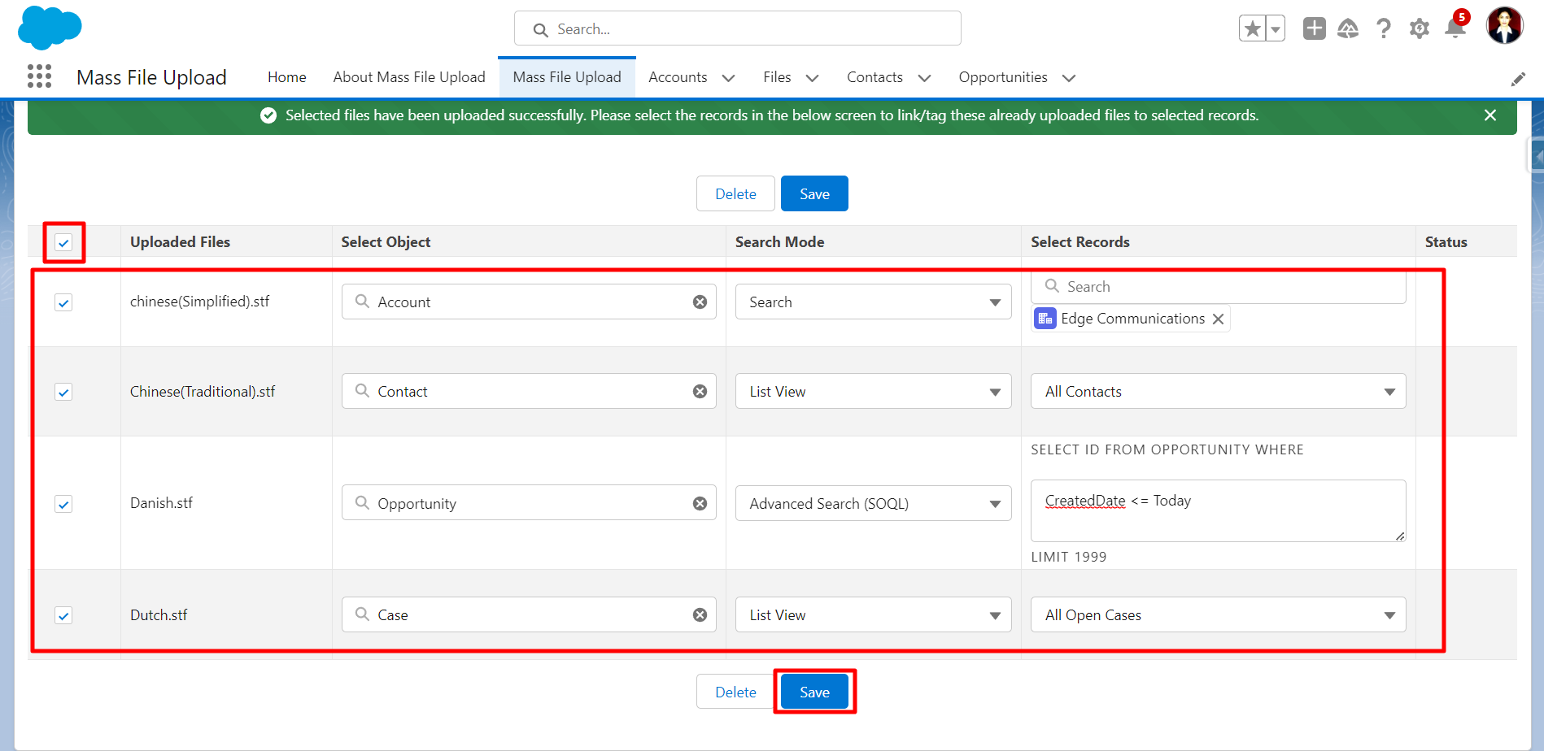Clear the Opportunity object selection
1544x751 pixels.
click(700, 504)
